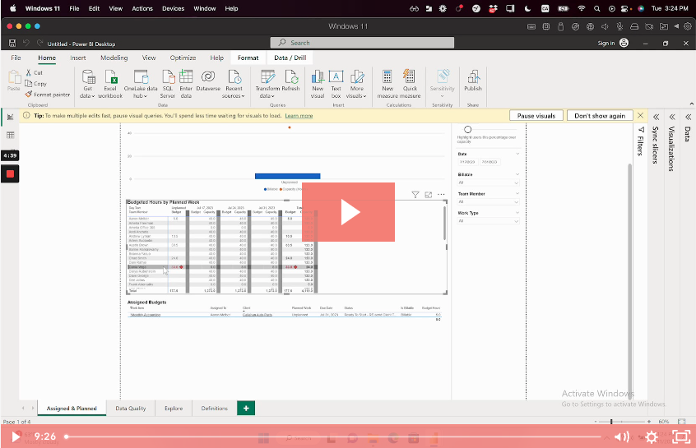Enter focus mode on the visual

click(429, 195)
